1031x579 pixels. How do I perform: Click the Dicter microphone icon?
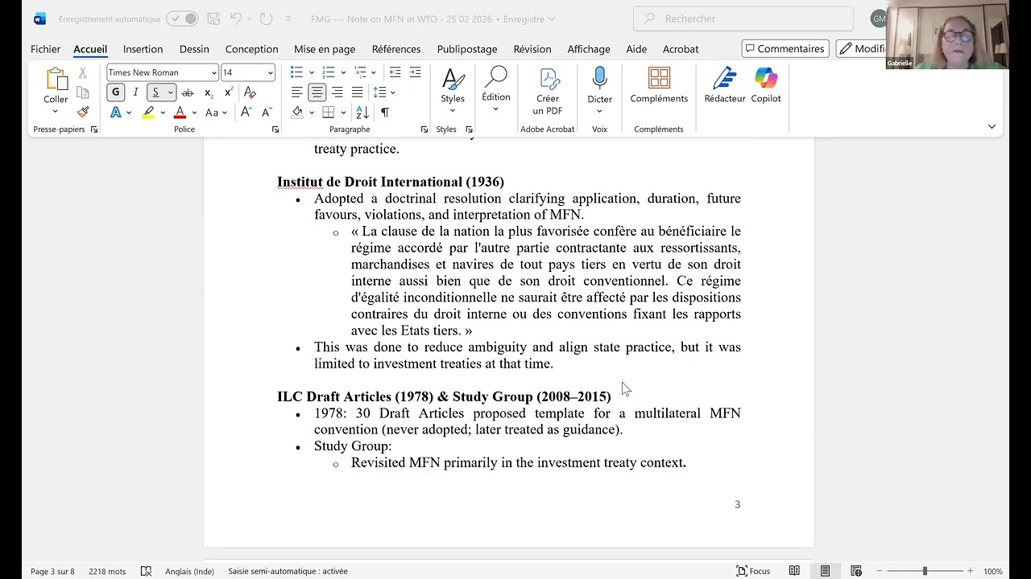[599, 79]
